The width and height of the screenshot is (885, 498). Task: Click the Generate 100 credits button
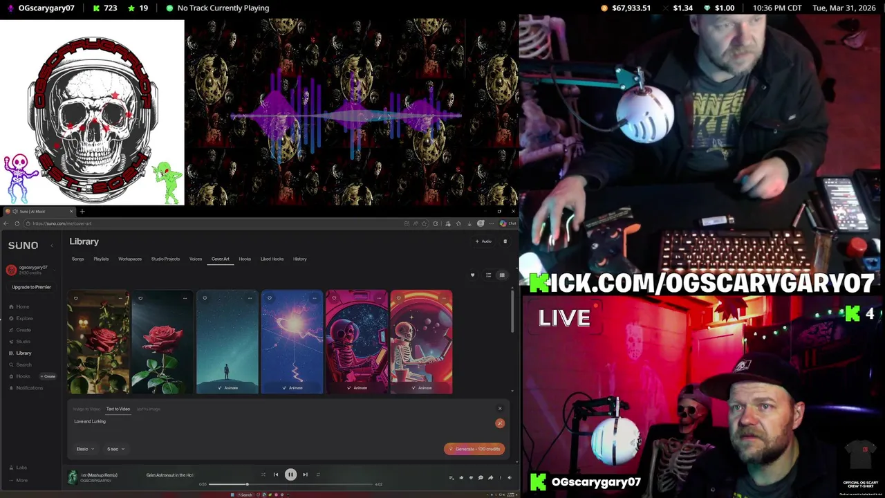click(x=474, y=449)
